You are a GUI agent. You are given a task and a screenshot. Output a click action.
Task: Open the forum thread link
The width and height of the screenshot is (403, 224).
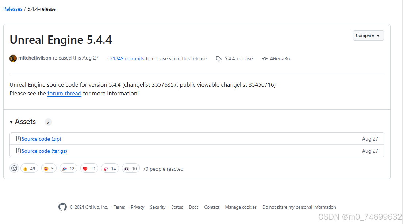[65, 93]
